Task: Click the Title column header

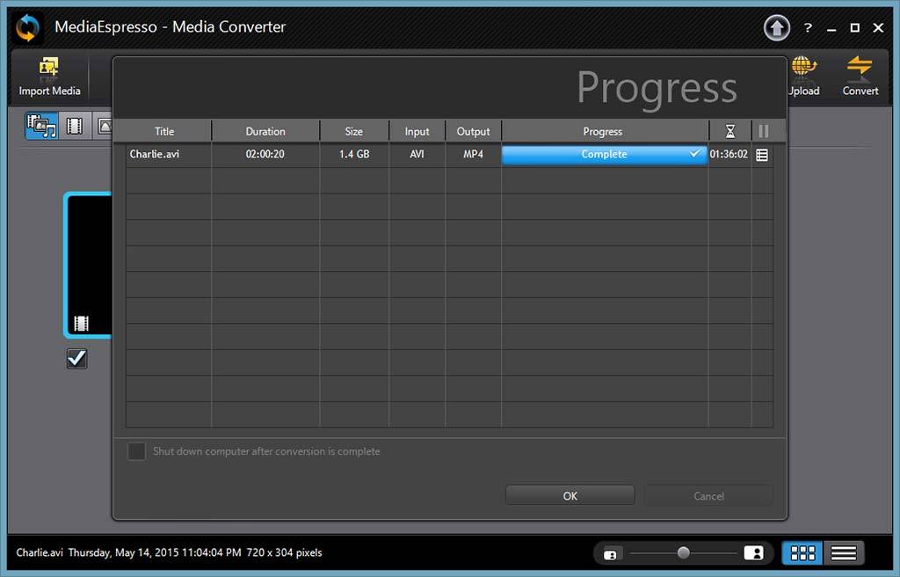Action: click(164, 132)
